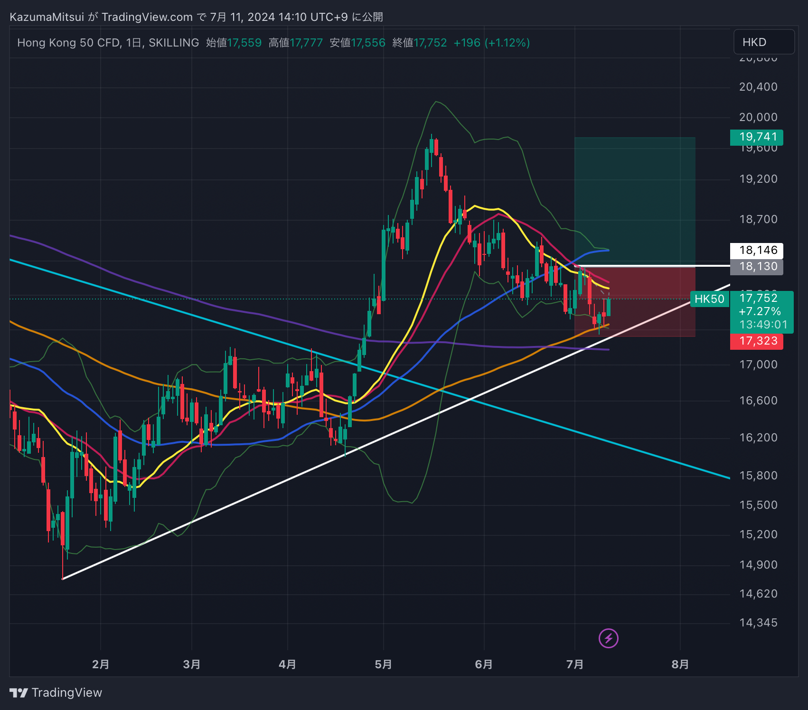This screenshot has width=808, height=710.
Task: Click the 2月 date axis label
Action: (x=101, y=664)
